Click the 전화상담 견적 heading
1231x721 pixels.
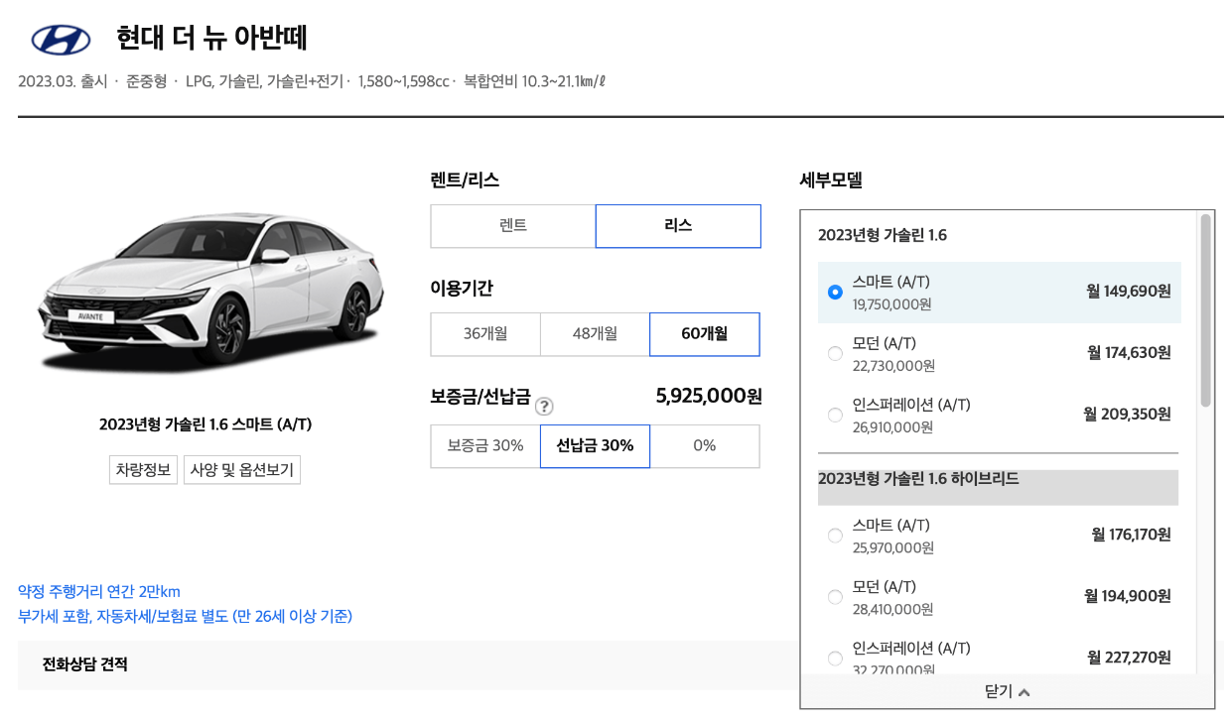pyautogui.click(x=84, y=664)
